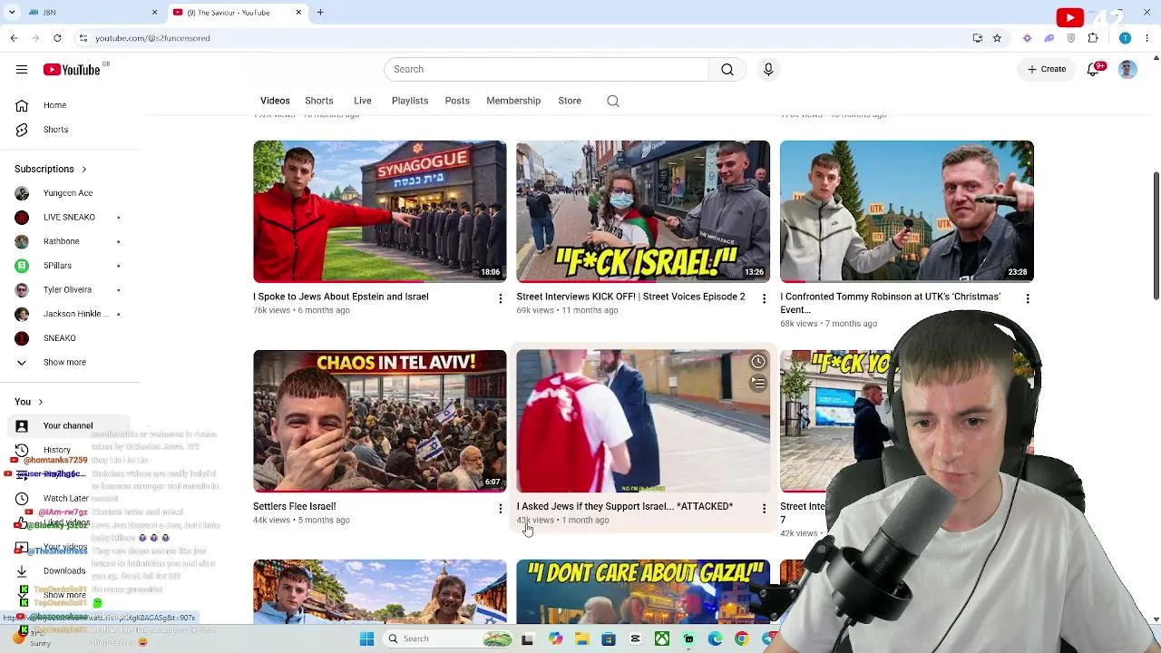Switch to the Live channel tab
Viewport: 1161px width, 653px height.
tap(363, 101)
